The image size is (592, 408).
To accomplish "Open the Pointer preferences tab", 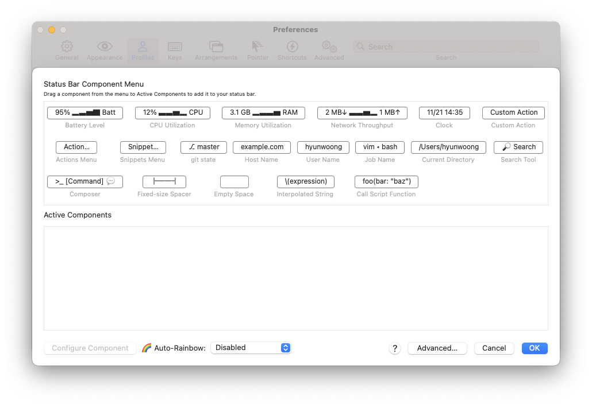I will click(x=258, y=51).
